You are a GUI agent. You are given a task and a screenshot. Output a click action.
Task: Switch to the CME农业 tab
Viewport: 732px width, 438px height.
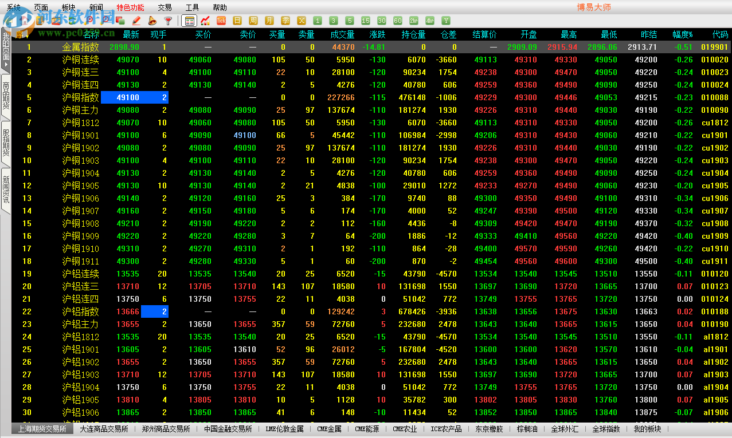[405, 429]
